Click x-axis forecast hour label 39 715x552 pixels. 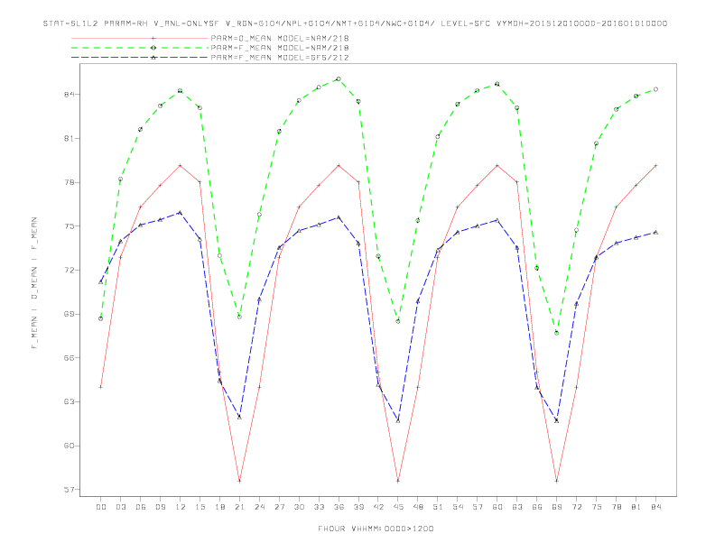pos(358,507)
